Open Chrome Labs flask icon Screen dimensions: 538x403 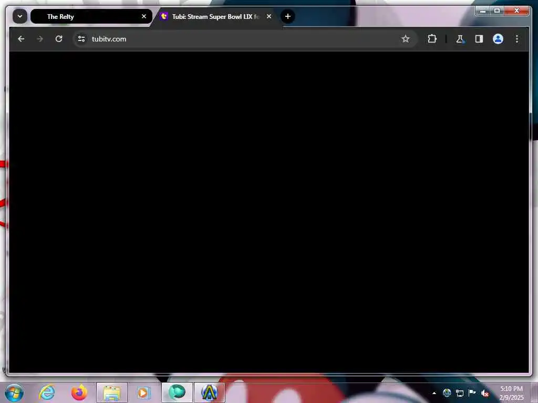click(460, 39)
